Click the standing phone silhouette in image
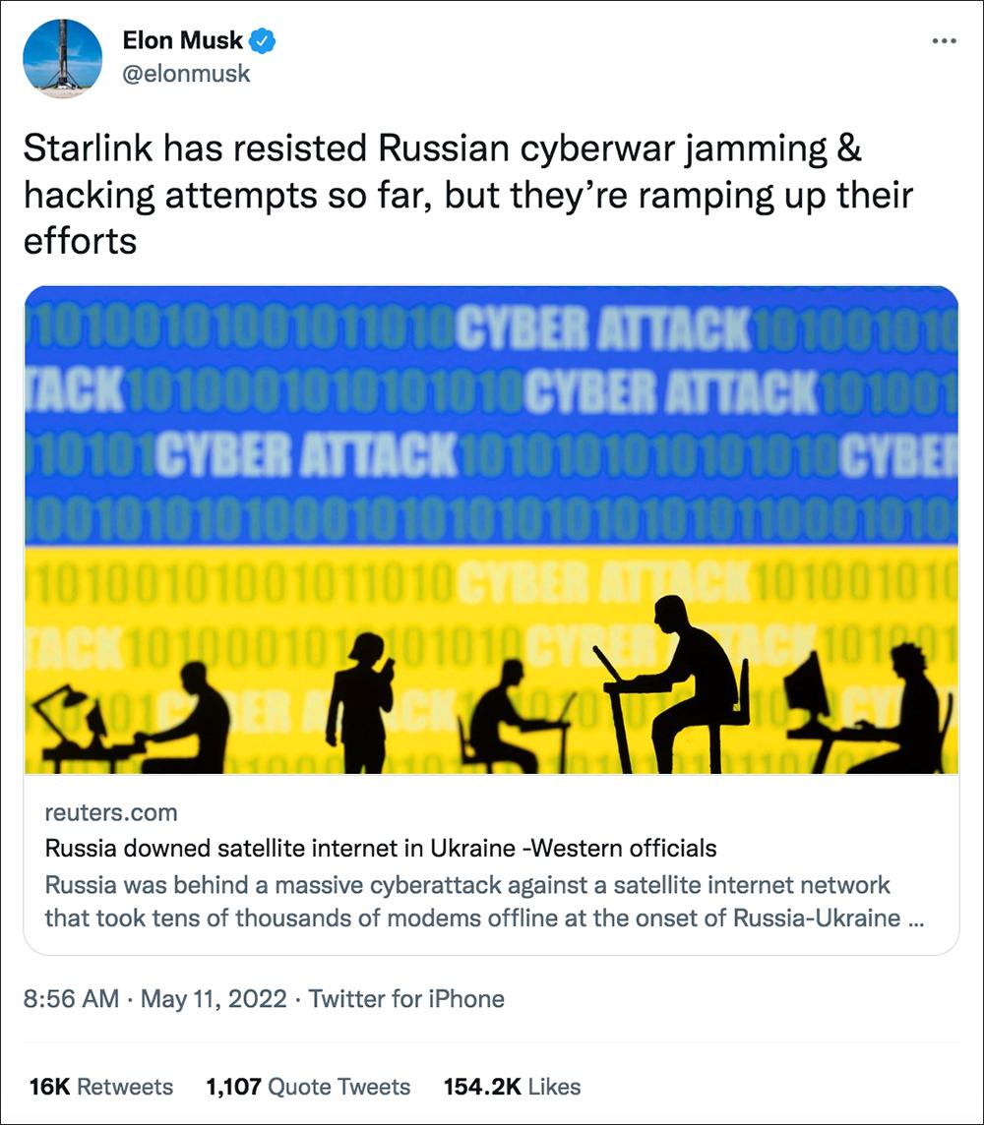984x1125 pixels. click(x=360, y=702)
